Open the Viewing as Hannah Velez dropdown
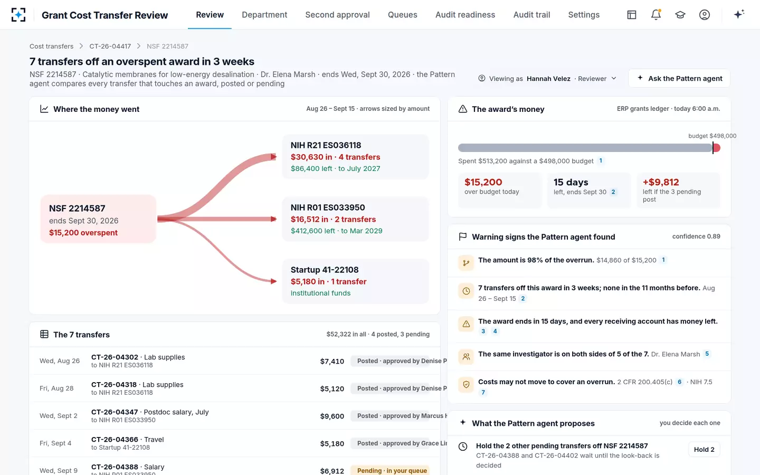Screen dimensions: 760x475 [547, 79]
